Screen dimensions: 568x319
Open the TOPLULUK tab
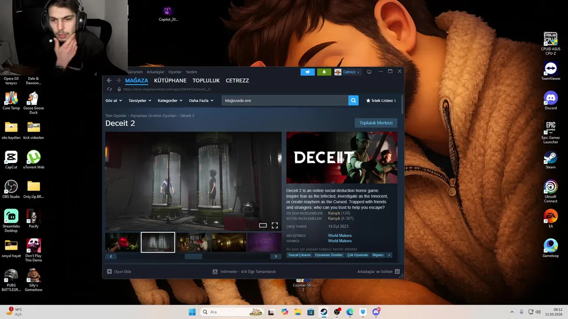click(x=206, y=81)
